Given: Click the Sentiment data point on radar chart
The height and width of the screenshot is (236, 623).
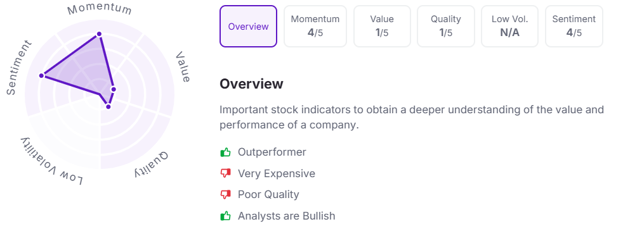Looking at the screenshot, I should [x=41, y=75].
